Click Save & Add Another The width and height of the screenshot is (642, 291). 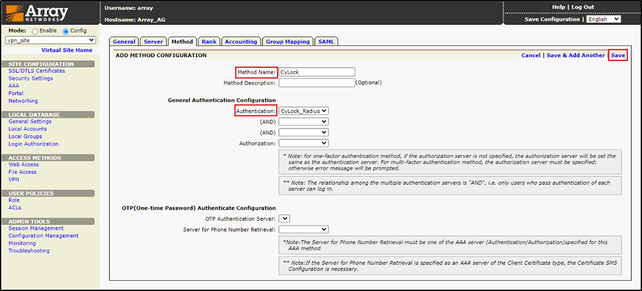[576, 55]
